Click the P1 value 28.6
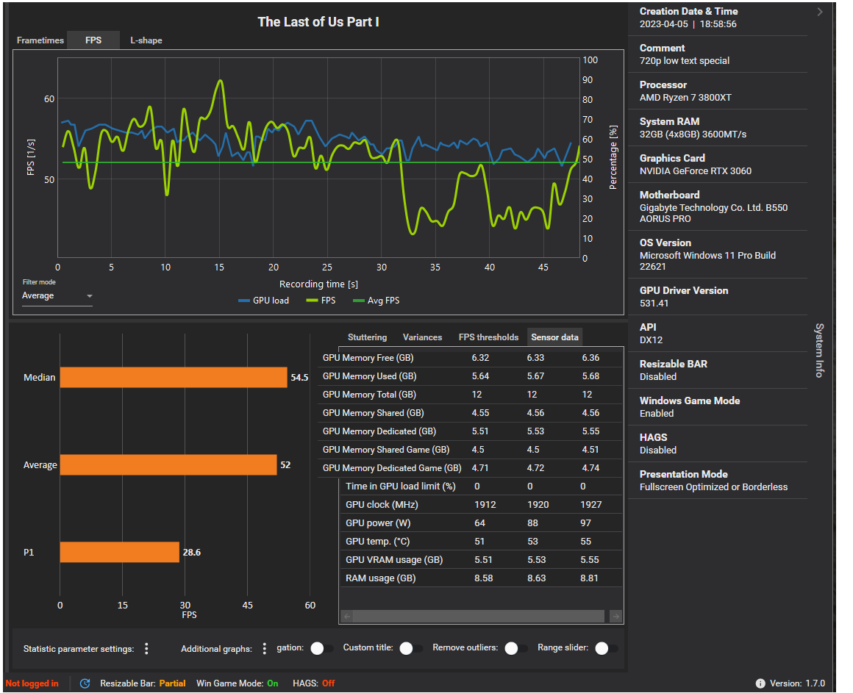This screenshot has width=853, height=693. point(191,552)
